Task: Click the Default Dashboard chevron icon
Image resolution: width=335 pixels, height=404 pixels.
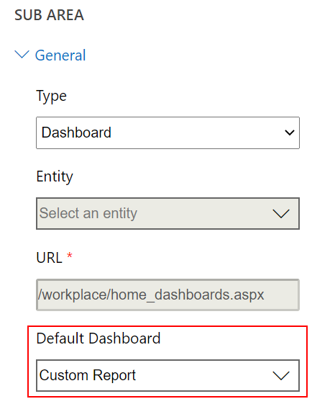Action: tap(281, 376)
